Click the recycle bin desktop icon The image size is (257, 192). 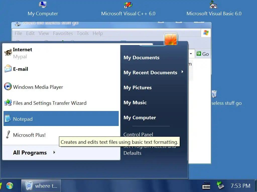214,94
